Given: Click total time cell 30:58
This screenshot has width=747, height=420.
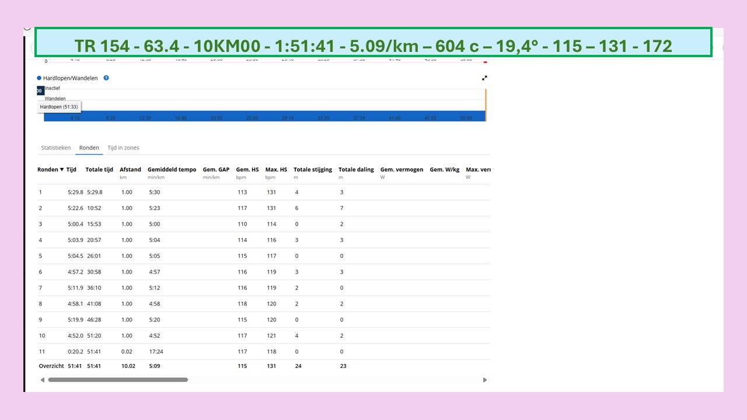Looking at the screenshot, I should point(94,272).
